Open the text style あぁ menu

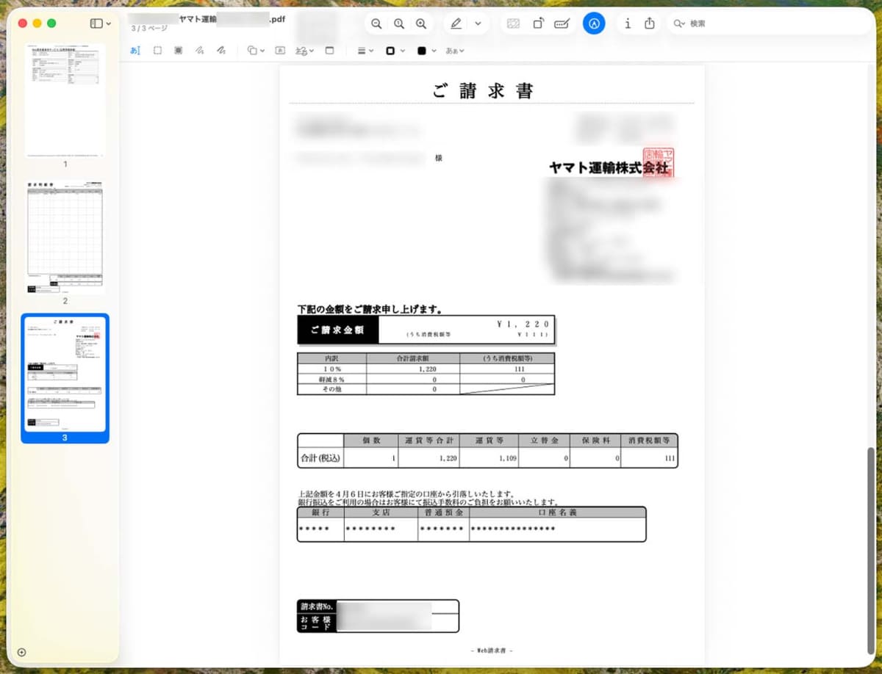[x=456, y=51]
